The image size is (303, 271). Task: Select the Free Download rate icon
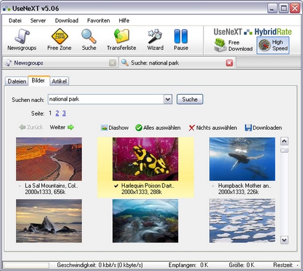tap(220, 45)
